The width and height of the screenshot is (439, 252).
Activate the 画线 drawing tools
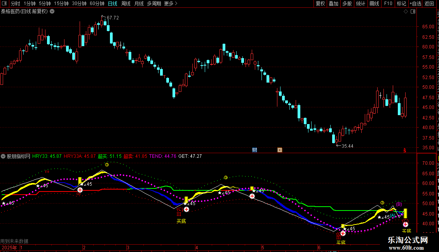(x=374, y=3)
